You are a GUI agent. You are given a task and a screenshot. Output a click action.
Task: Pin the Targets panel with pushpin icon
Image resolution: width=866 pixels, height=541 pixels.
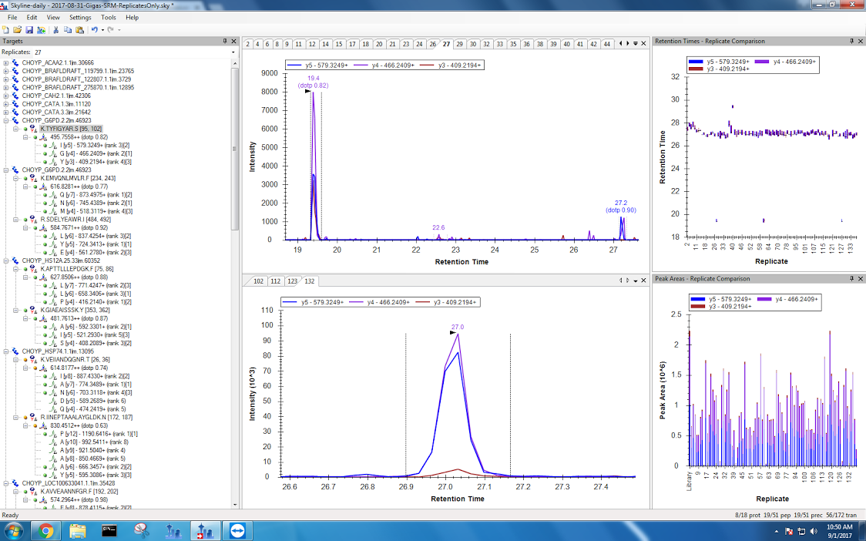coord(225,41)
